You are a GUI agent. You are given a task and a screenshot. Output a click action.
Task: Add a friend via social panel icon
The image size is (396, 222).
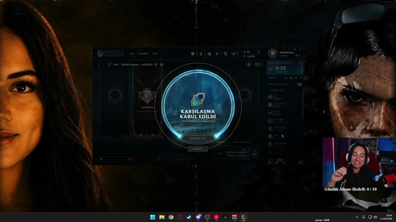coord(286,78)
